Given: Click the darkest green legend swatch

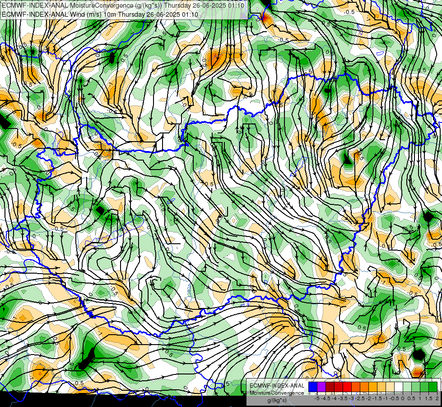Looking at the screenshot, I should pos(433,387).
